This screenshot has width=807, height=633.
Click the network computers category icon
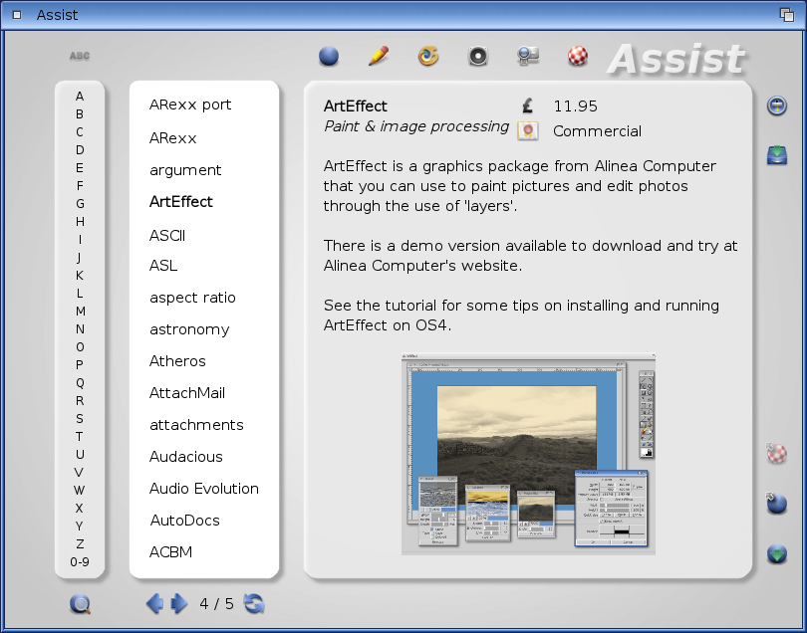[x=528, y=56]
